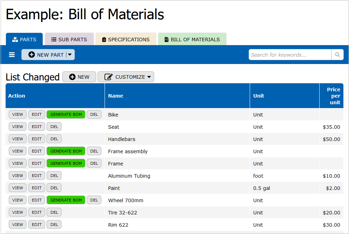This screenshot has width=349, height=234.
Task: Switch to the Sub Parts tab
Action: point(69,40)
